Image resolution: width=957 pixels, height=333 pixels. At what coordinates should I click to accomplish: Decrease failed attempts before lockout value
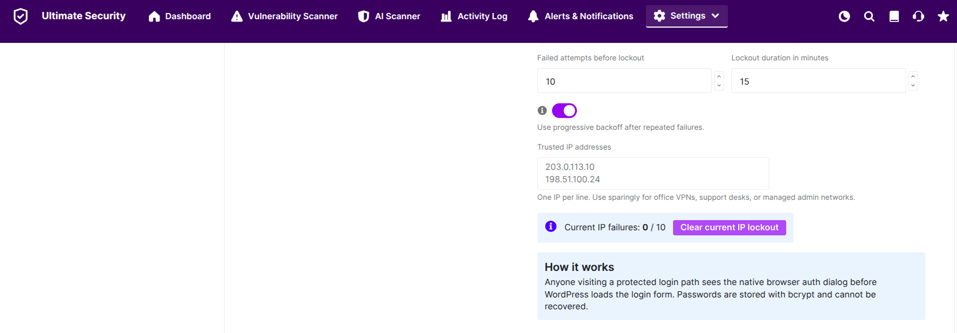click(719, 86)
